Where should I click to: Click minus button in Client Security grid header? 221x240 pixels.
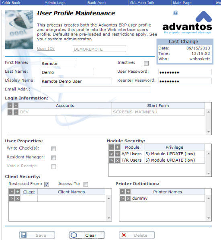tap(12, 192)
